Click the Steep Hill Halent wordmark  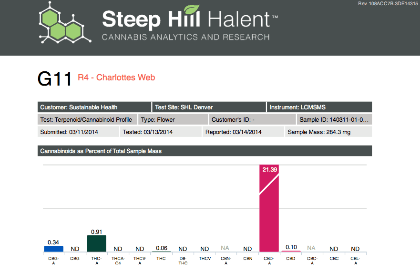click(190, 19)
